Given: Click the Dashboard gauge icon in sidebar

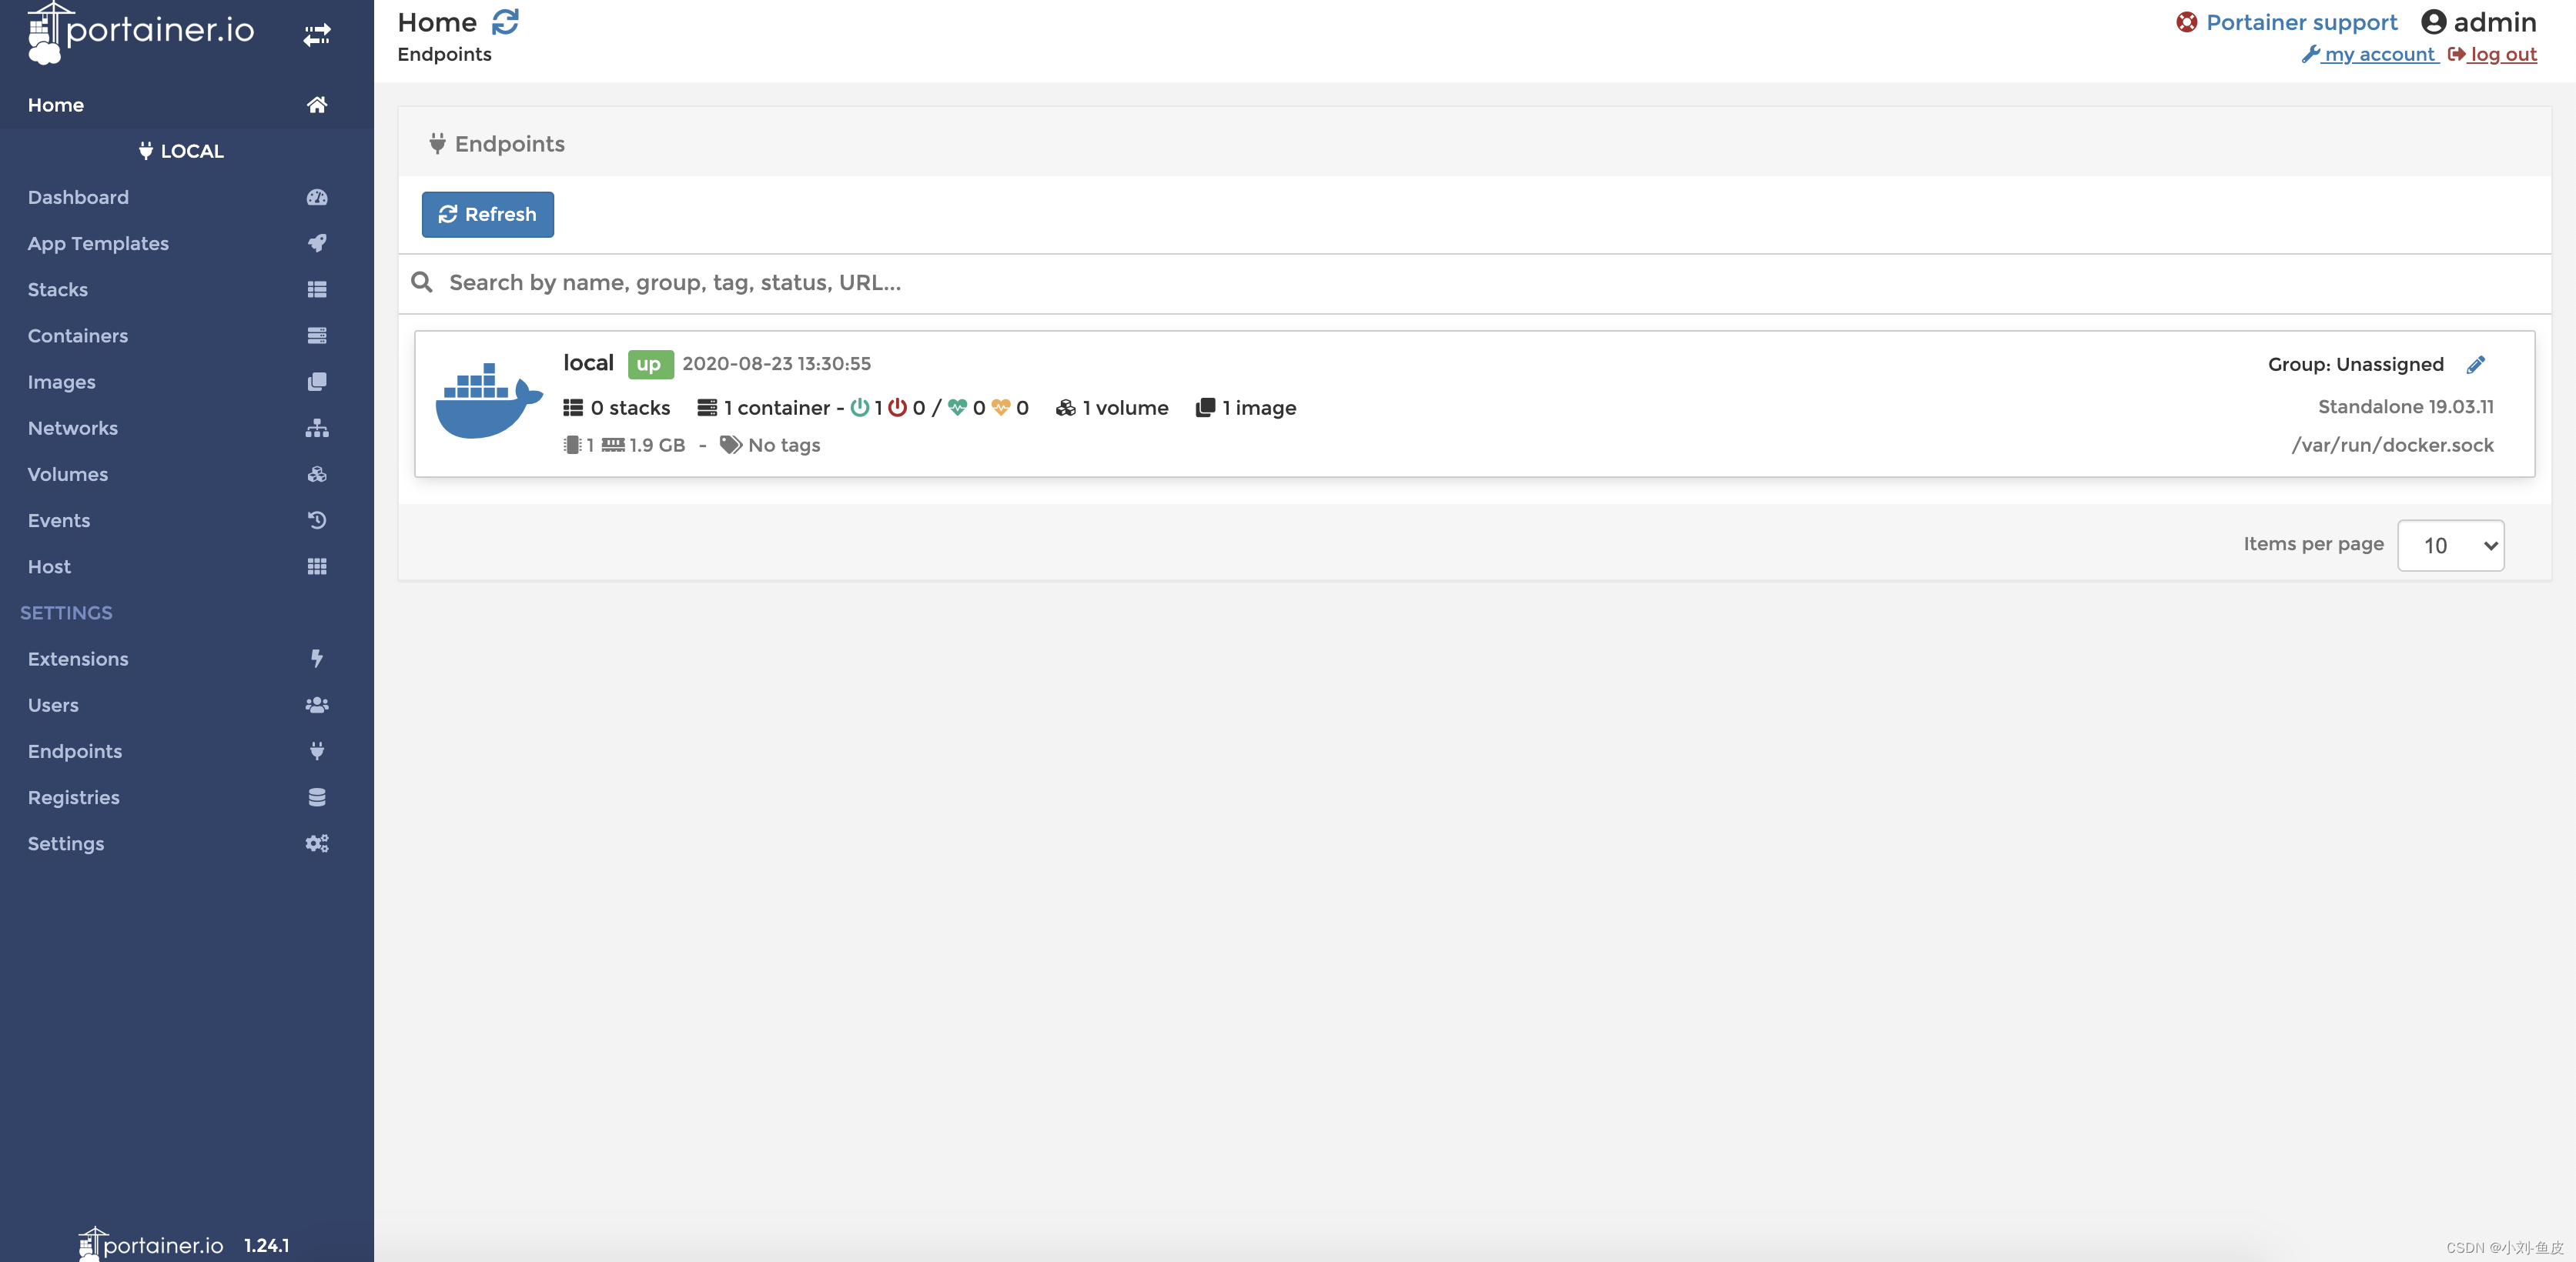Looking at the screenshot, I should pyautogui.click(x=317, y=197).
